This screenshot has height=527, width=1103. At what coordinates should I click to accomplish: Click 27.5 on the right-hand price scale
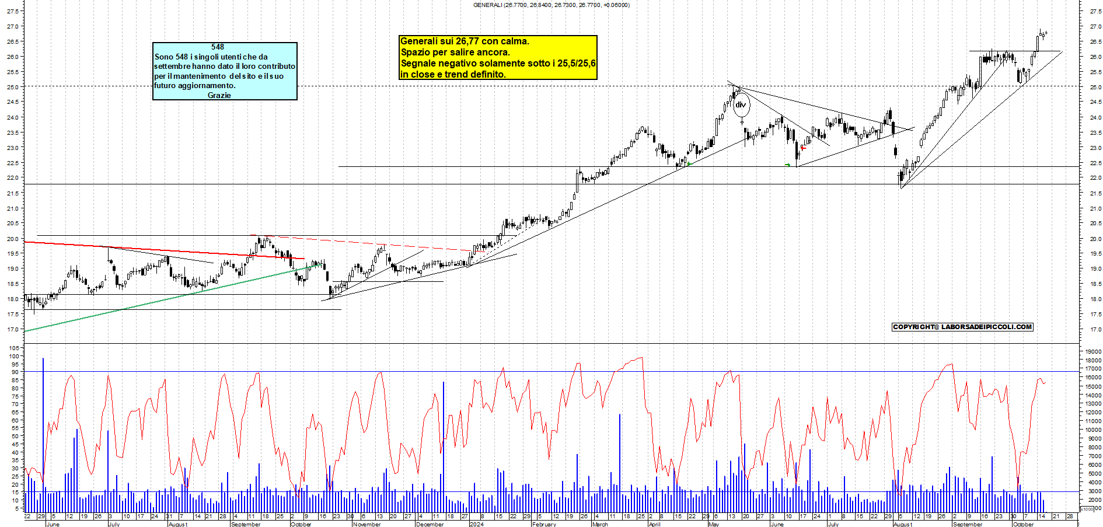pos(1095,11)
